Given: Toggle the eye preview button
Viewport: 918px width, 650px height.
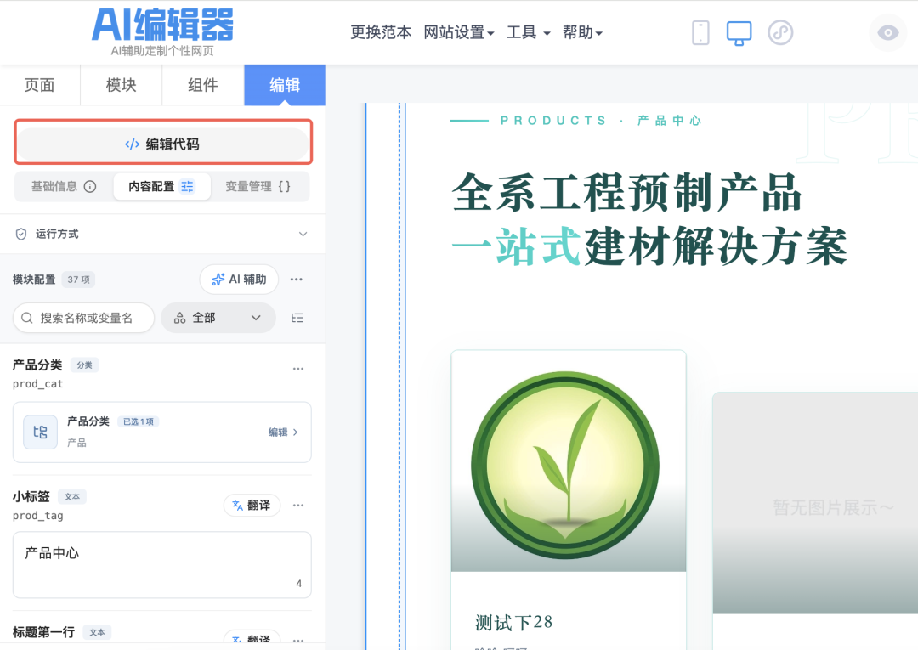Looking at the screenshot, I should [887, 33].
